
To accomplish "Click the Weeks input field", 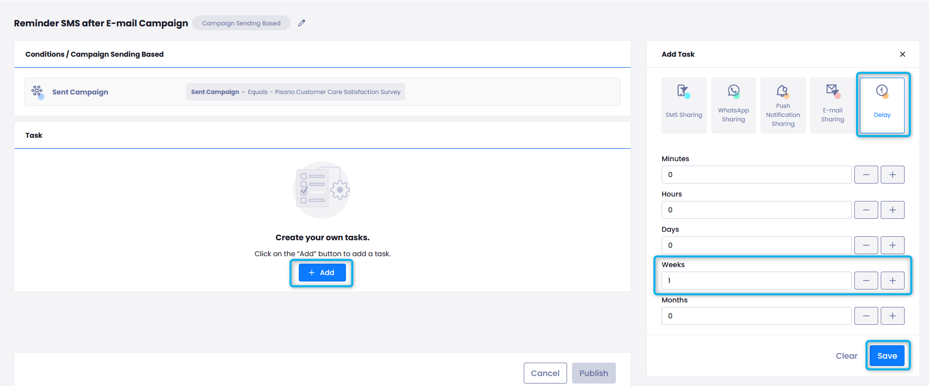I will [x=756, y=281].
